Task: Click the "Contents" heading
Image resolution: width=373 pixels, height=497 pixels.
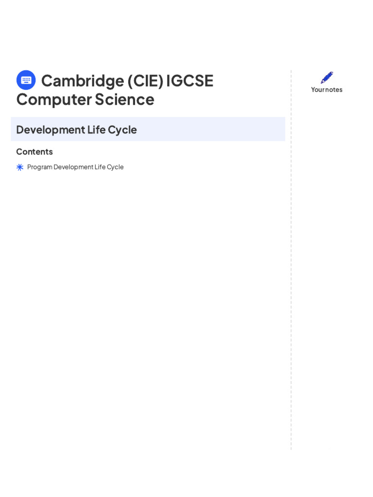Action: [34, 151]
